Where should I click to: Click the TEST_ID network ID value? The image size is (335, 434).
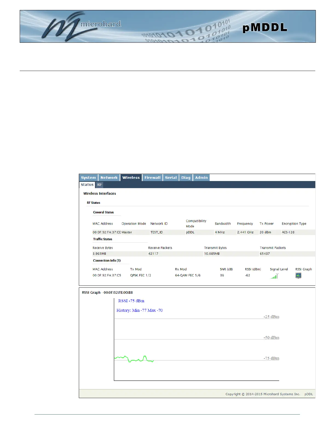(157, 232)
